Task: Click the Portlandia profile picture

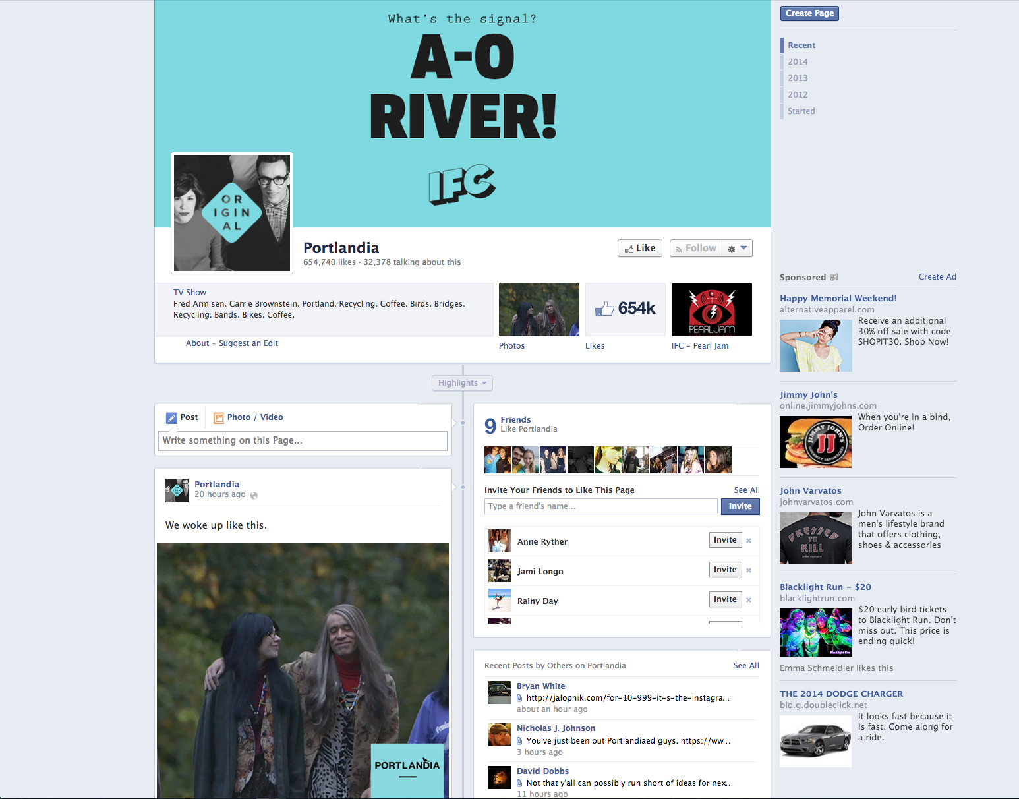Action: [232, 213]
